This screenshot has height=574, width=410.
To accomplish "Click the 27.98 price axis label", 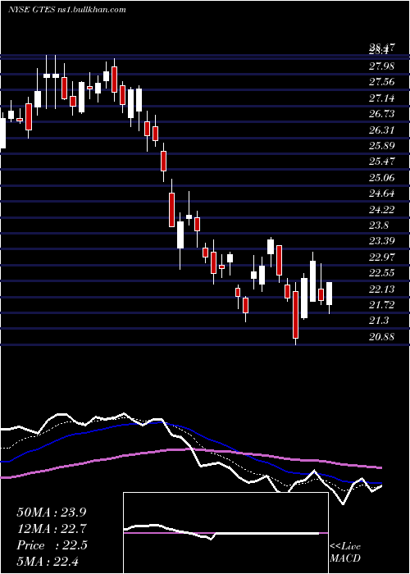I will coord(382,66).
